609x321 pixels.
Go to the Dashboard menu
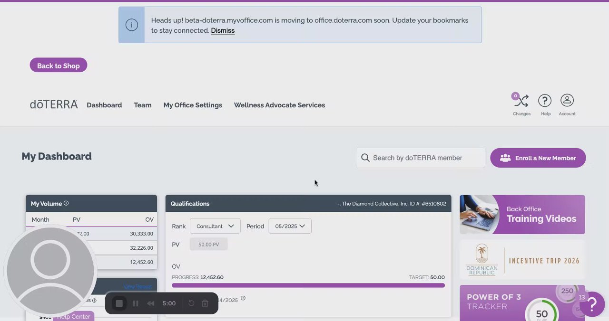tap(104, 105)
